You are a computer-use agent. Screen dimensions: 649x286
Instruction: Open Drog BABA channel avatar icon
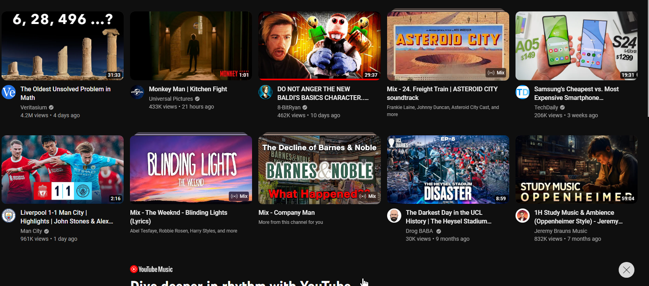pos(394,216)
